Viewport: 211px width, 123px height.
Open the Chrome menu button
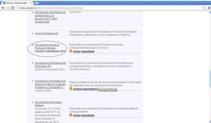tap(209, 8)
